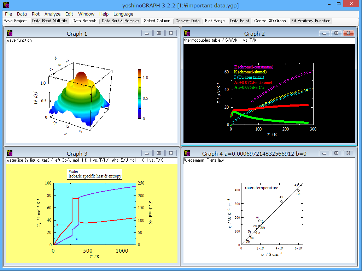
Task: Click Data Read Multifile button
Action: point(49,21)
